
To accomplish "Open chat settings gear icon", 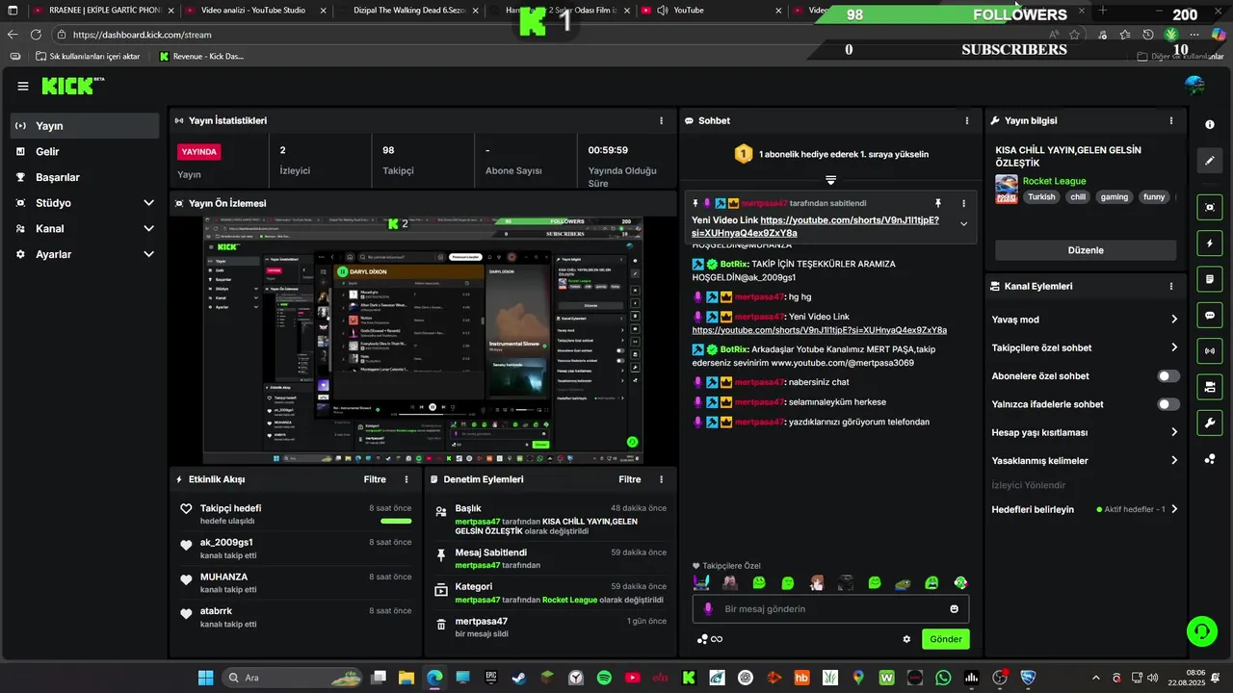I will click(x=906, y=639).
